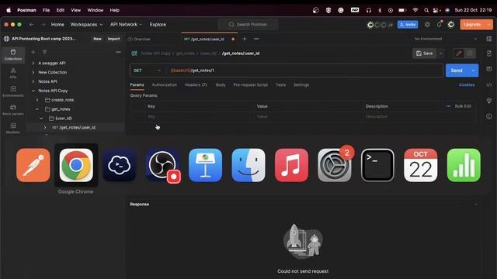497x279 pixels.
Task: Collapse the Notes API Copy collection
Action: [x=33, y=91]
